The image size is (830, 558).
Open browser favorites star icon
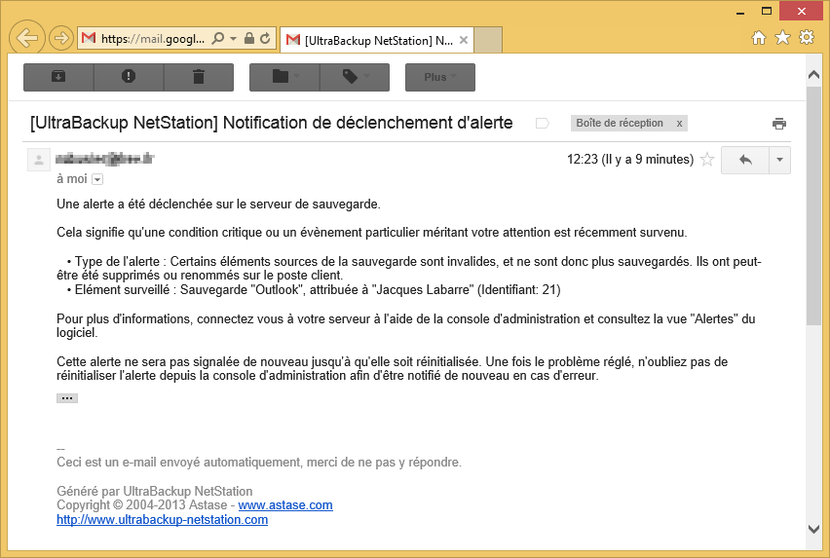pyautogui.click(x=782, y=38)
